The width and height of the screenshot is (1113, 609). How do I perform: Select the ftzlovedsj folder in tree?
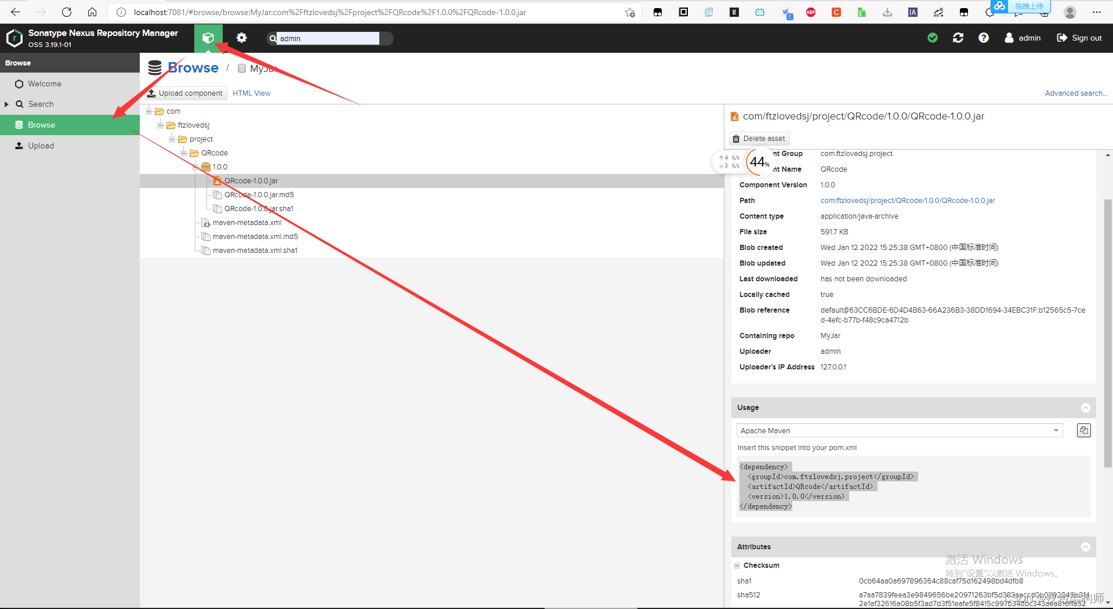pyautogui.click(x=193, y=125)
